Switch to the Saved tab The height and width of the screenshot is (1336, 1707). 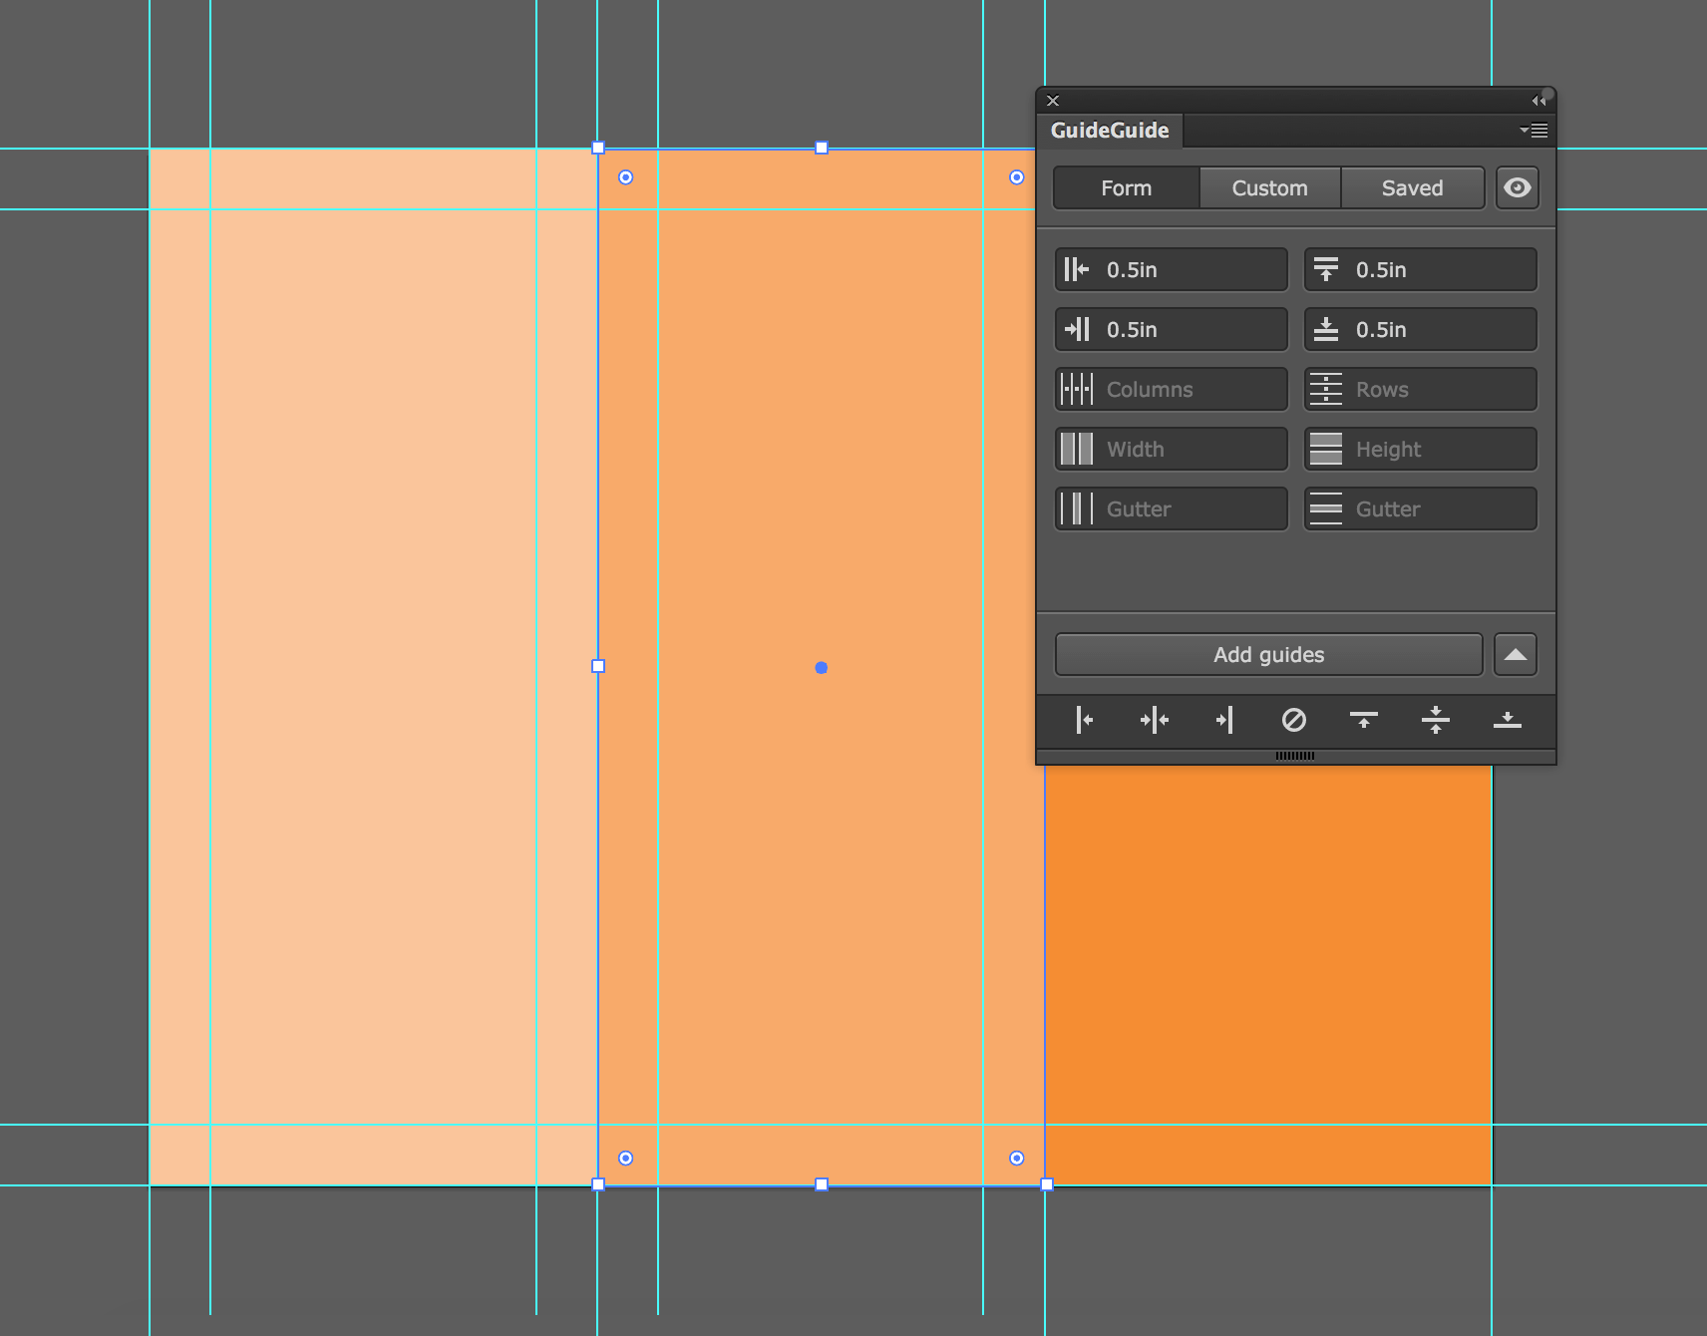(x=1412, y=188)
